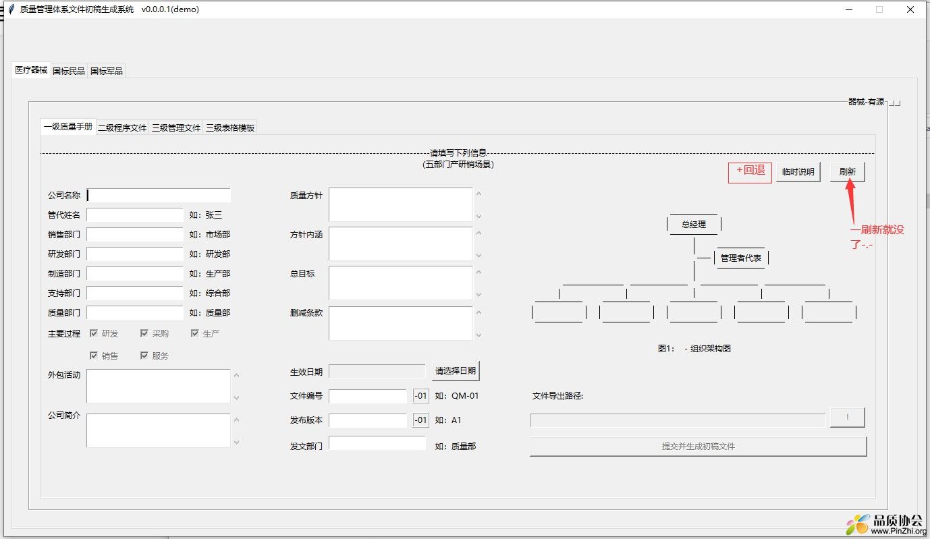Switch to the 医疗器械 tab
Screen dimensions: 930x539
31,70
